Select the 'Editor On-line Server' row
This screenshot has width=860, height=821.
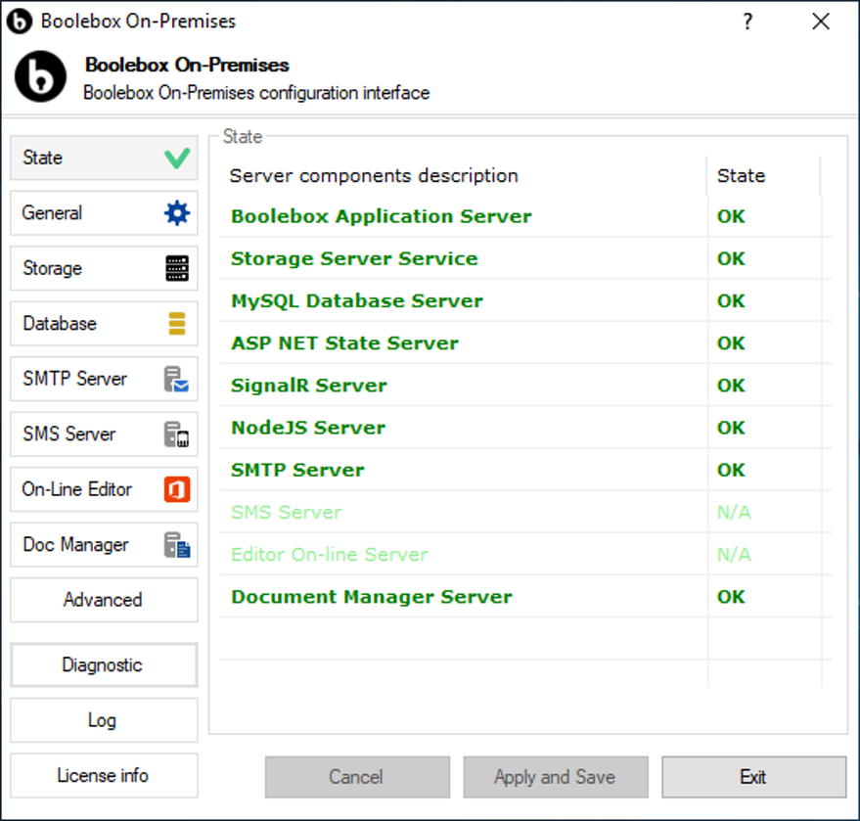pyautogui.click(x=525, y=554)
